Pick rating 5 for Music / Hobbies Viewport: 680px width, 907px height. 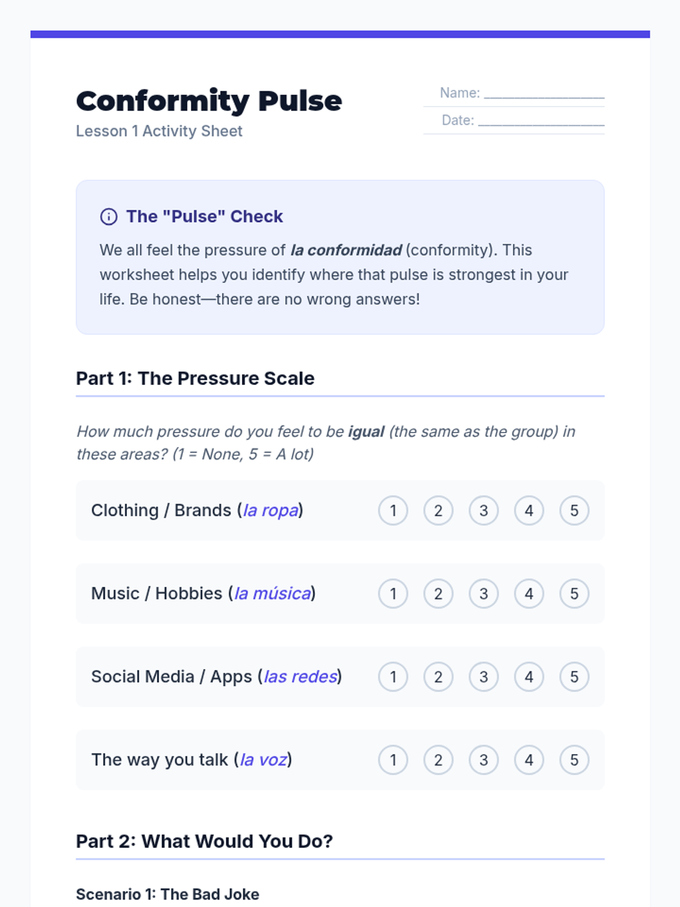coord(574,594)
